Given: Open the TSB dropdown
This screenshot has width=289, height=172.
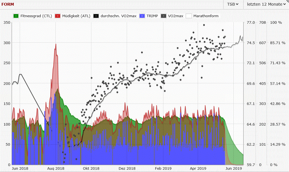Looking at the screenshot, I should 233,4.
